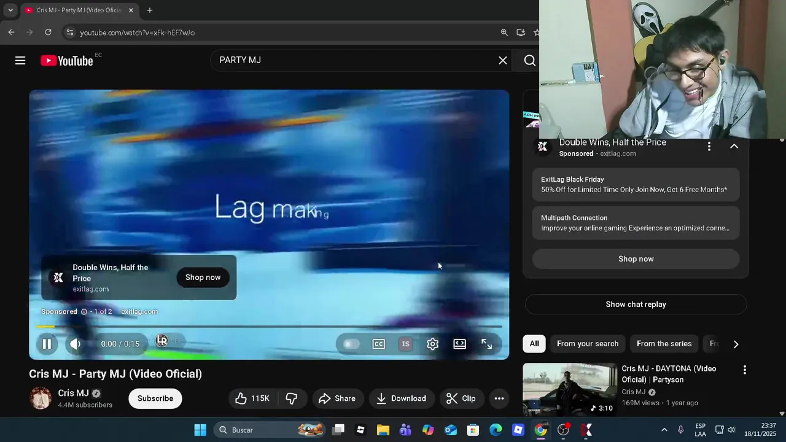Click the address bar URL
This screenshot has height=442, width=786.
tap(138, 33)
